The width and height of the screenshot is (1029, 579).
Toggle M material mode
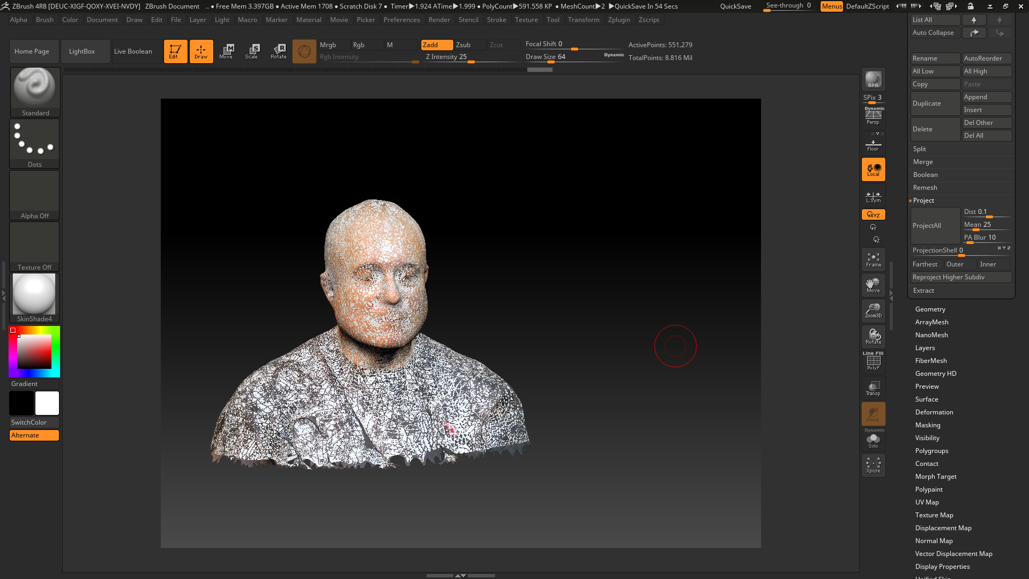(x=400, y=45)
